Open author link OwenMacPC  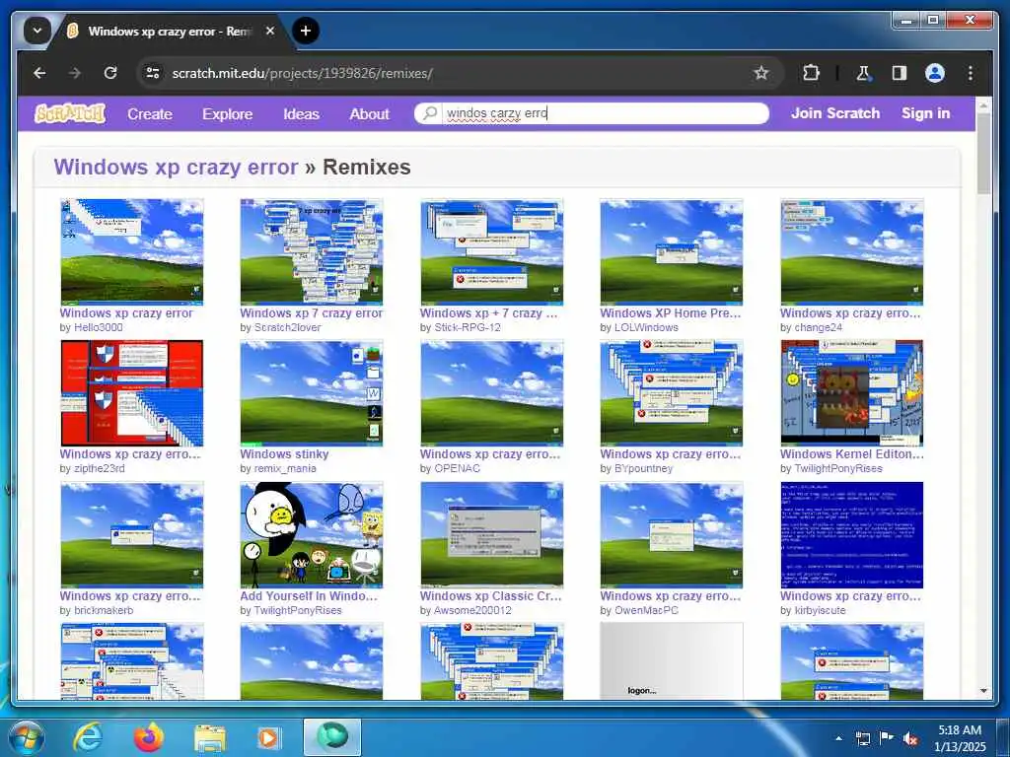646,610
